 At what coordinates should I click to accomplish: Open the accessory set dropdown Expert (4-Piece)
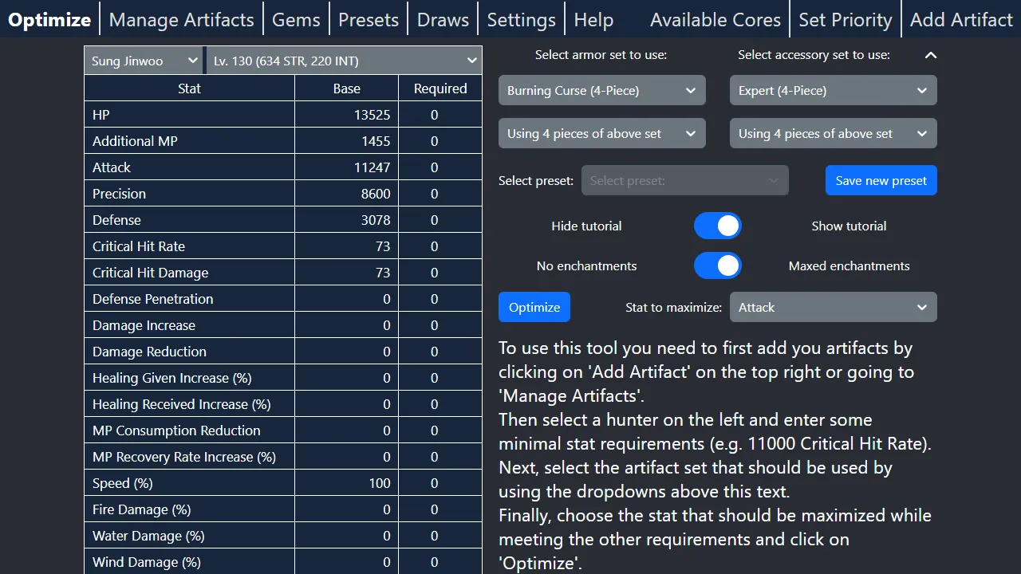point(832,90)
